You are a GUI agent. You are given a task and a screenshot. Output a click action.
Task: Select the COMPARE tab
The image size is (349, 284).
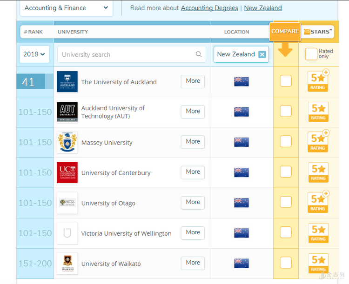[x=285, y=32]
